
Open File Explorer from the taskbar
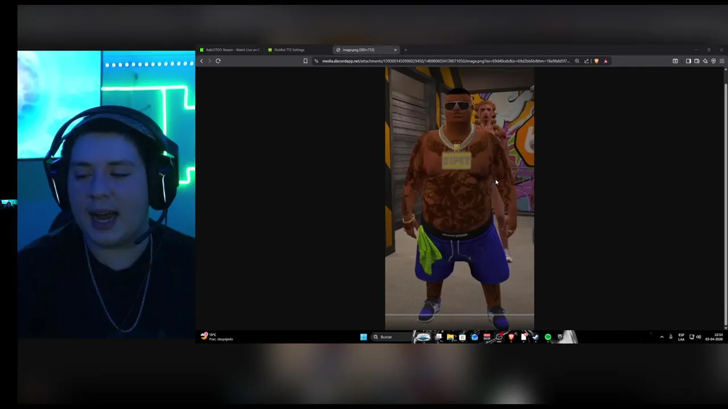(x=450, y=337)
